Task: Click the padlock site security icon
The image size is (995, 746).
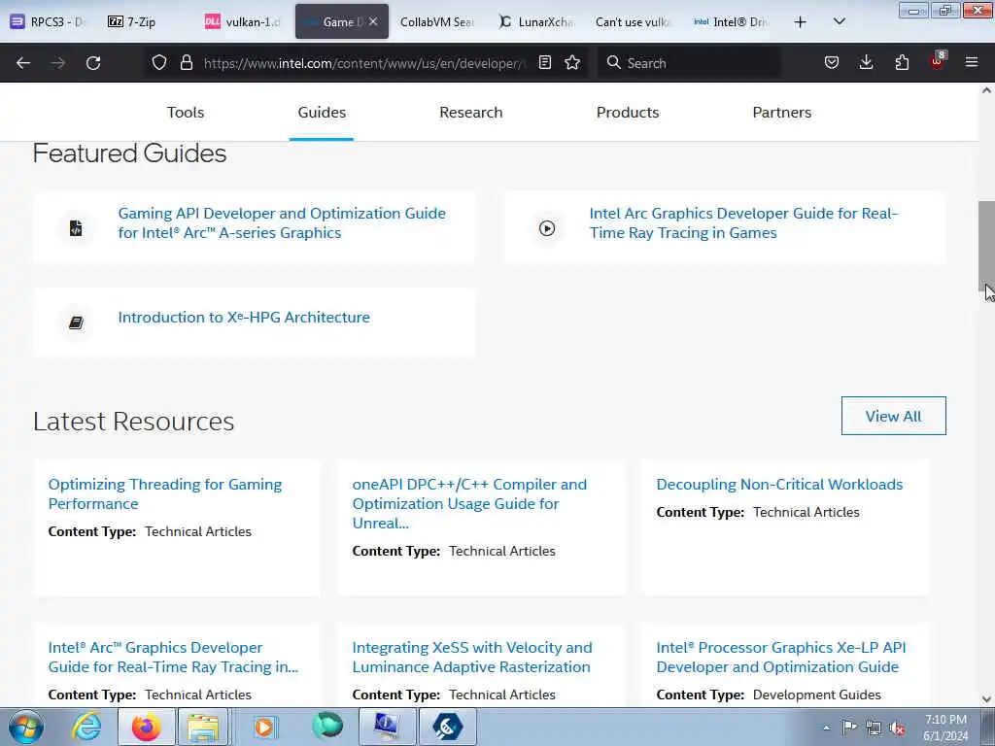Action: pos(186,62)
